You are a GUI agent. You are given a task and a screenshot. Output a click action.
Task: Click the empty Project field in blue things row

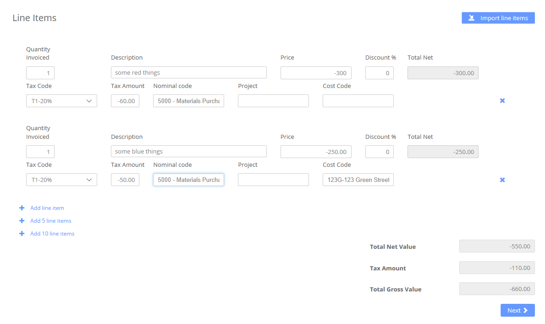point(273,180)
